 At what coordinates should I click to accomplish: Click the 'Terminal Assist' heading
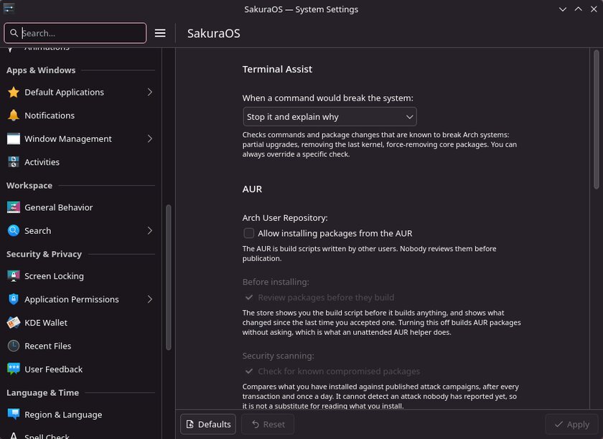coord(277,69)
